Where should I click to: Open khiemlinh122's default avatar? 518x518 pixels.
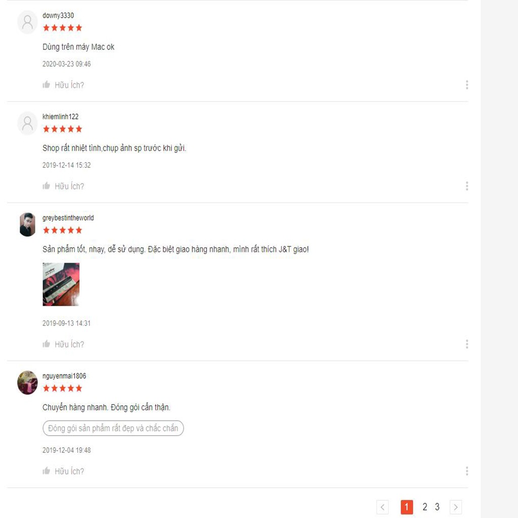point(27,123)
